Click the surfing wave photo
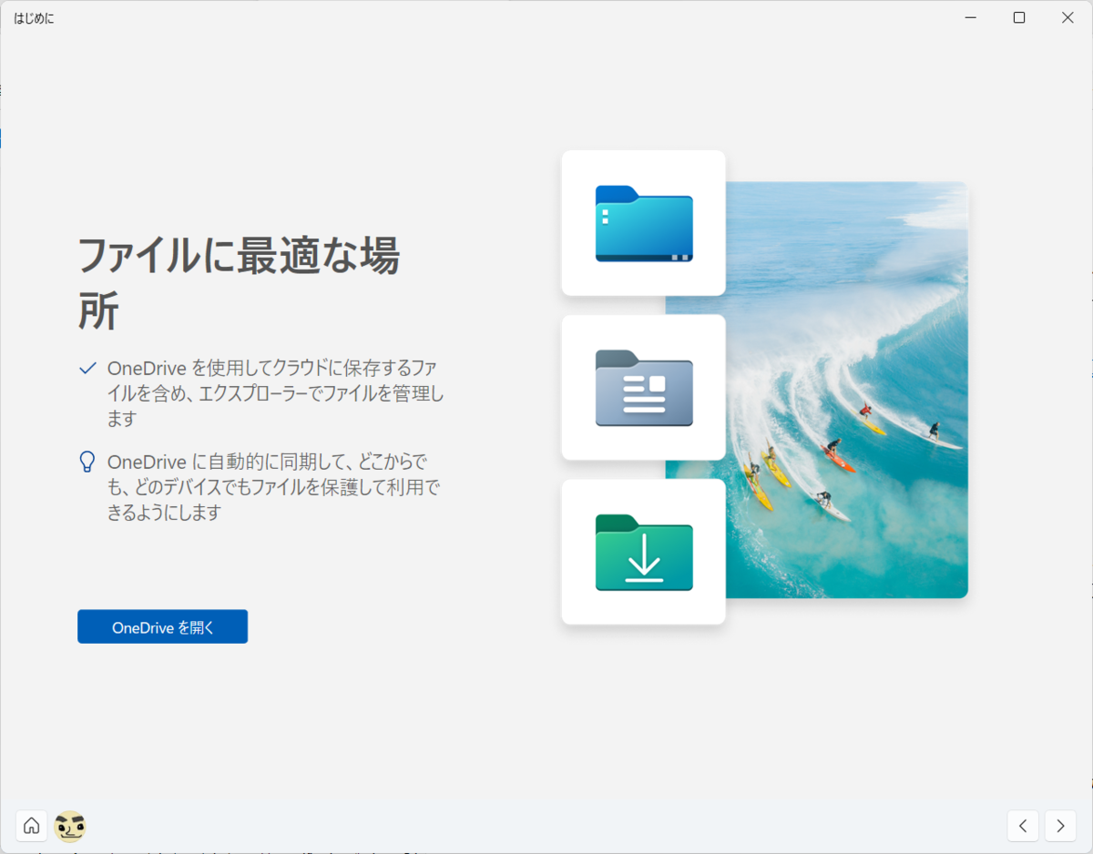The width and height of the screenshot is (1093, 854). pos(845,390)
